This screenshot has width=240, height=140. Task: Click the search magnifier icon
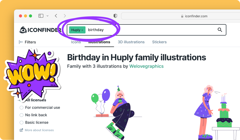pyautogui.click(x=220, y=30)
